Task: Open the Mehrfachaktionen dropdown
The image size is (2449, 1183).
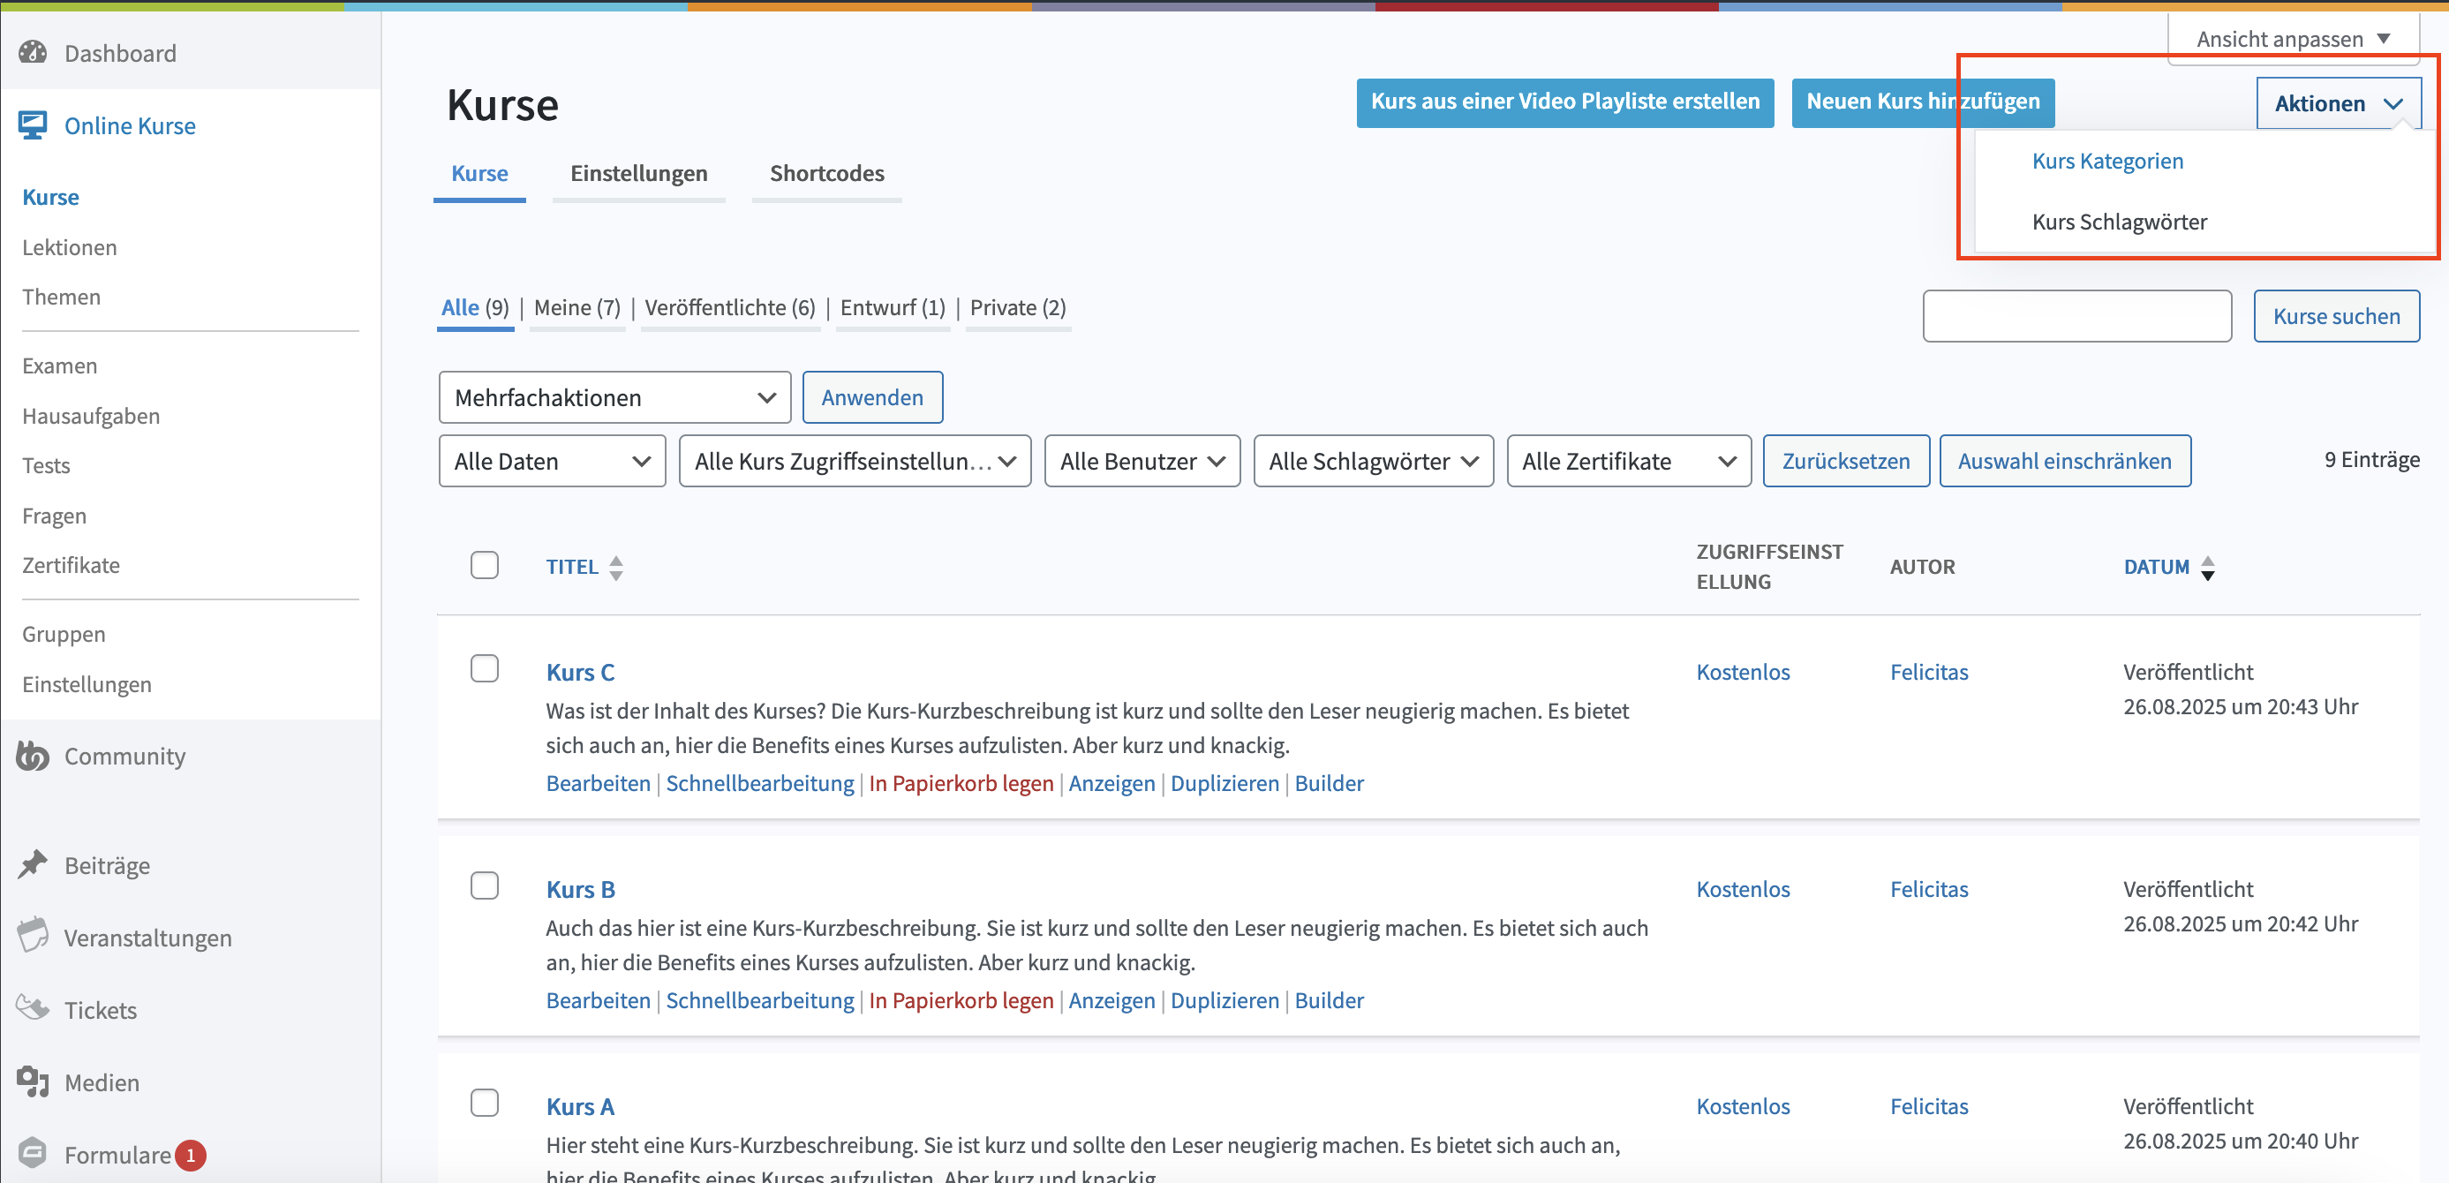Action: click(x=615, y=397)
